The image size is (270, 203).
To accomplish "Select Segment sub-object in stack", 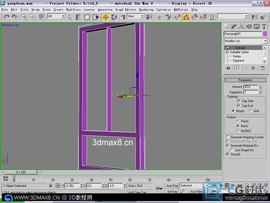I will (x=238, y=61).
